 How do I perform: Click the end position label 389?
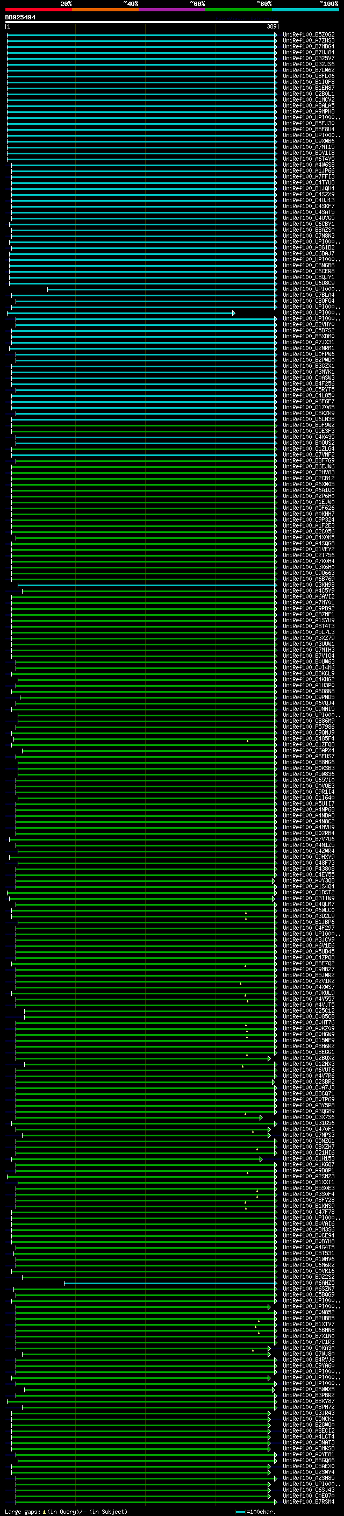[271, 26]
